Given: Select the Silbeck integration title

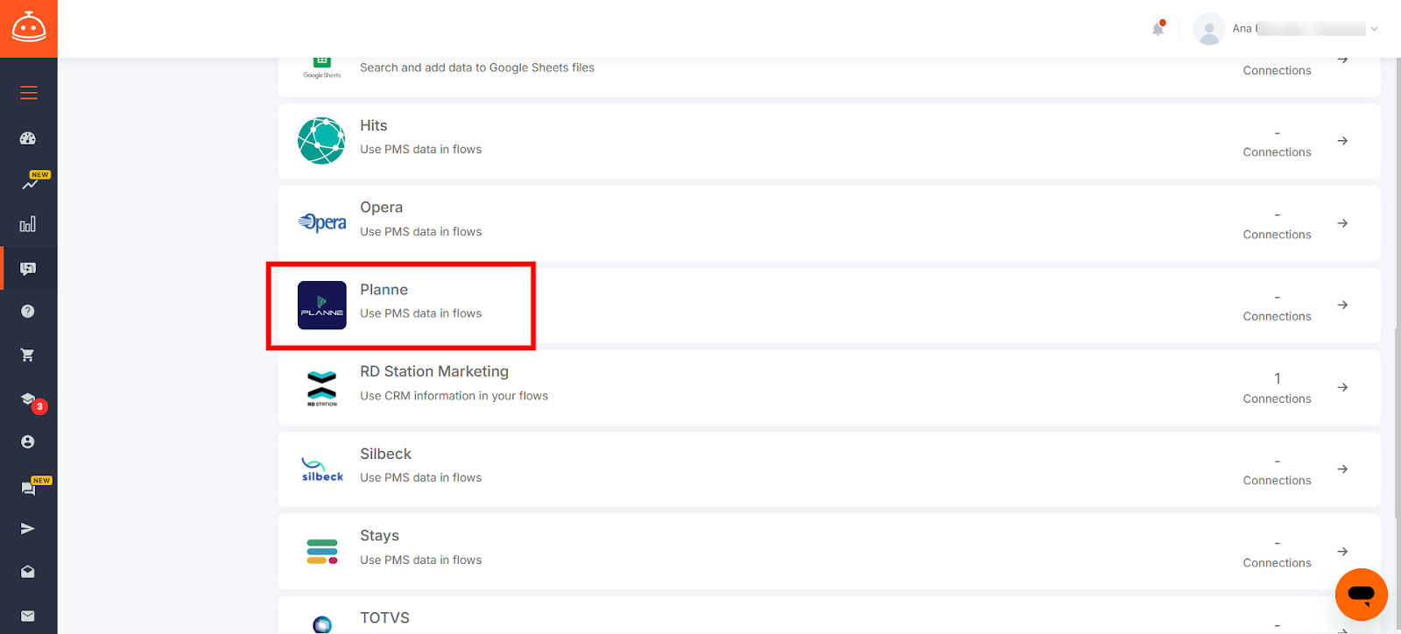Looking at the screenshot, I should click(386, 454).
